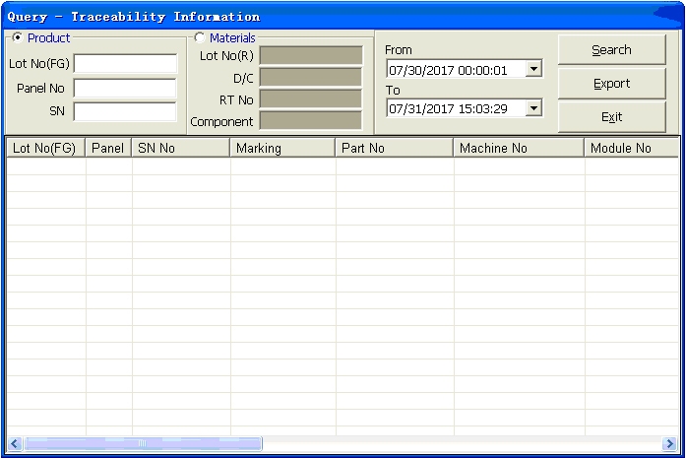The height and width of the screenshot is (458, 686).
Task: Click the Module No column header
Action: click(632, 148)
